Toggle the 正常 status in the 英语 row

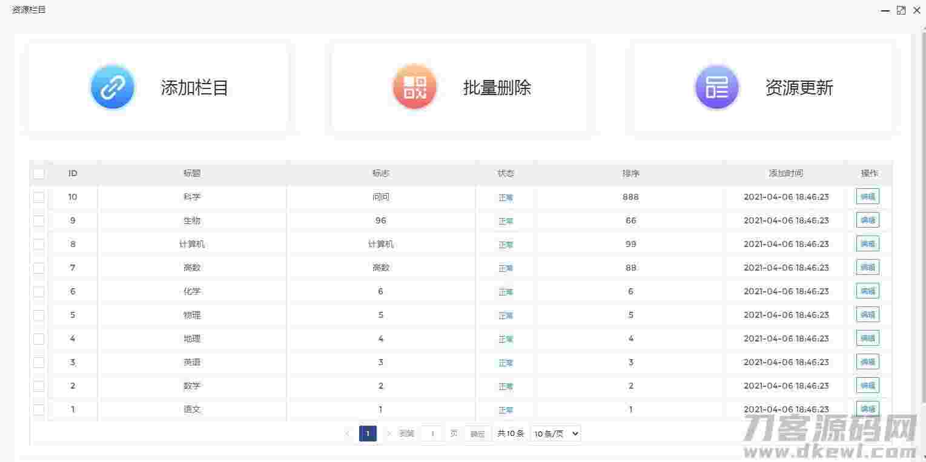(x=506, y=363)
